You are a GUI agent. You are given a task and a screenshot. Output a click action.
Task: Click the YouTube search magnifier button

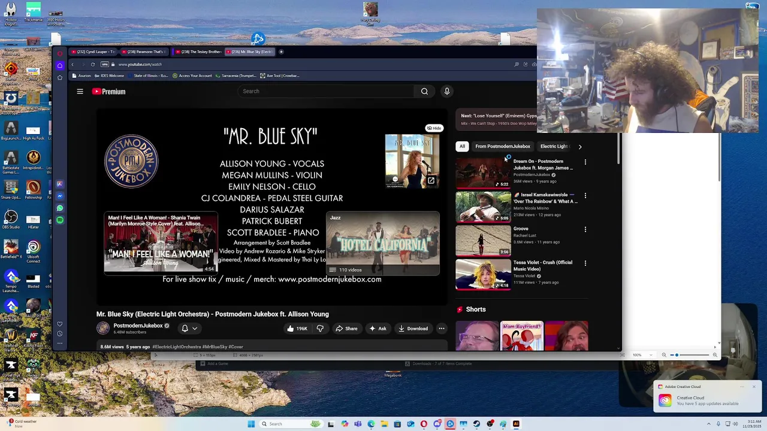tap(424, 91)
